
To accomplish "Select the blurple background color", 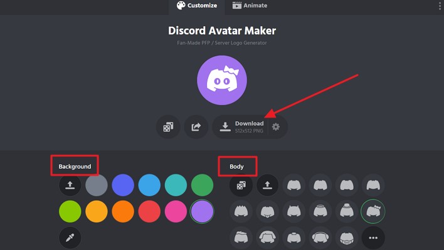I will tap(123, 185).
